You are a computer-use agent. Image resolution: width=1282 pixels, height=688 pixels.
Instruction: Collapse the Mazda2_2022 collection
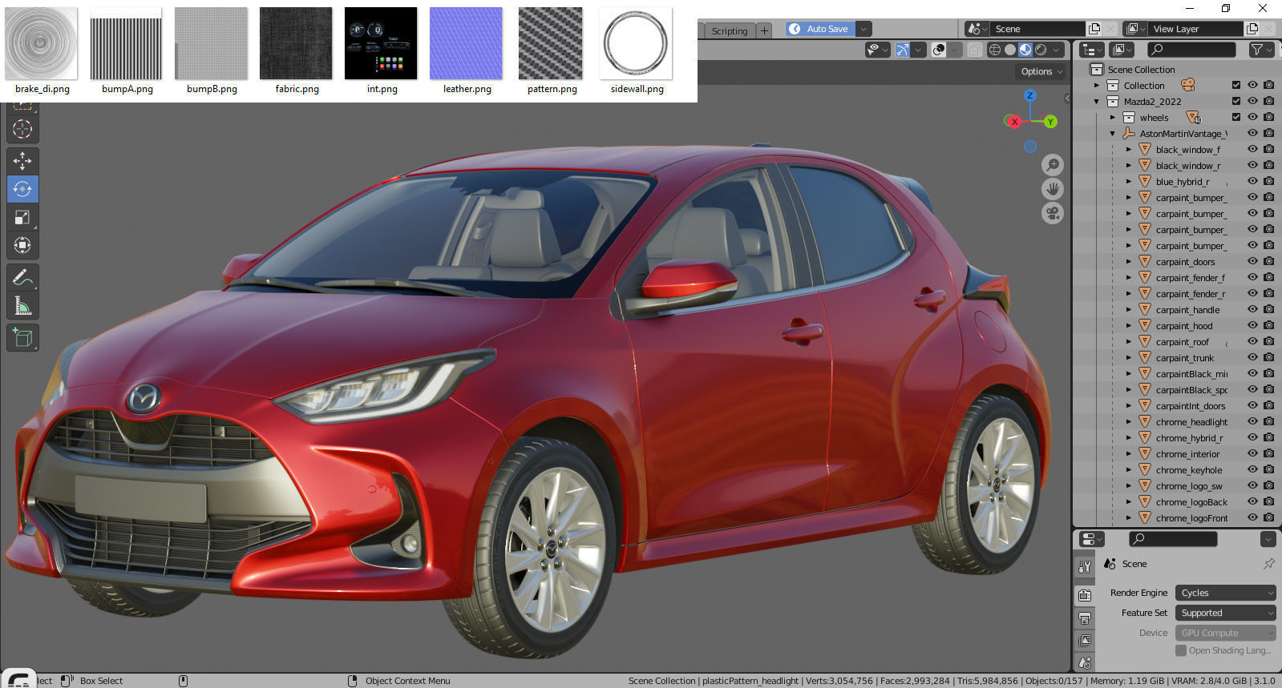1097,102
